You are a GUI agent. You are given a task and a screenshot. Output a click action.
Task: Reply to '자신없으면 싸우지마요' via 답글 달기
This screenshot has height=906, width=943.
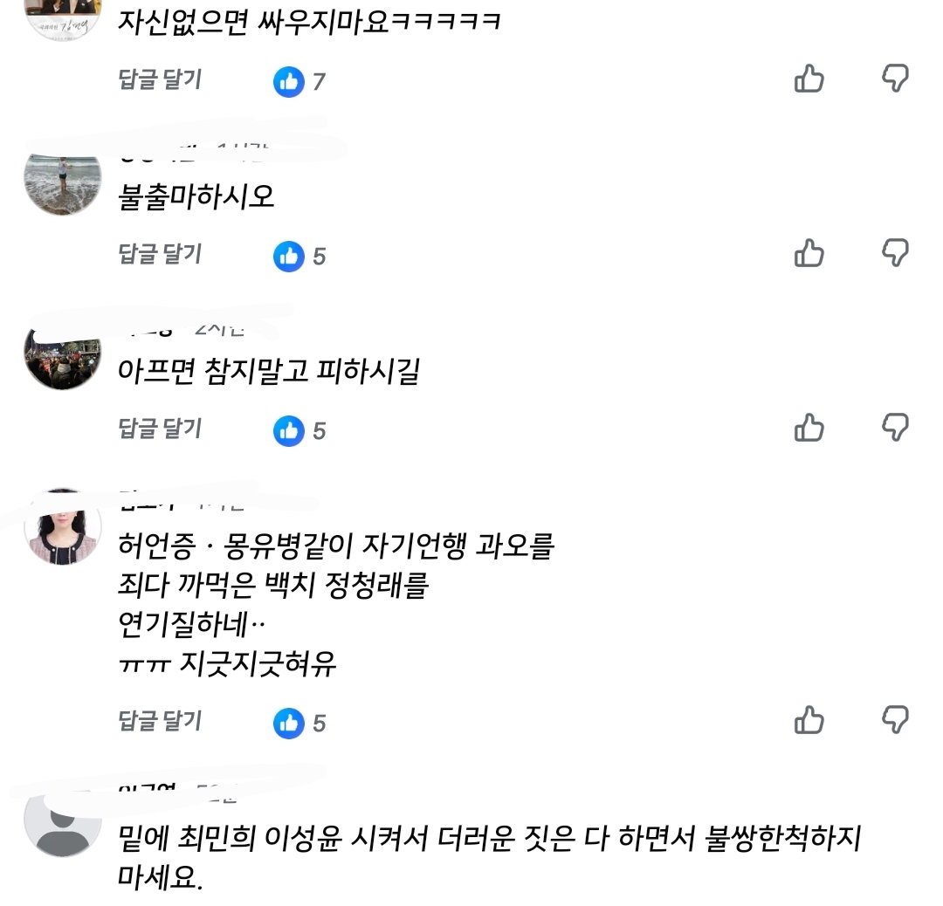[160, 79]
